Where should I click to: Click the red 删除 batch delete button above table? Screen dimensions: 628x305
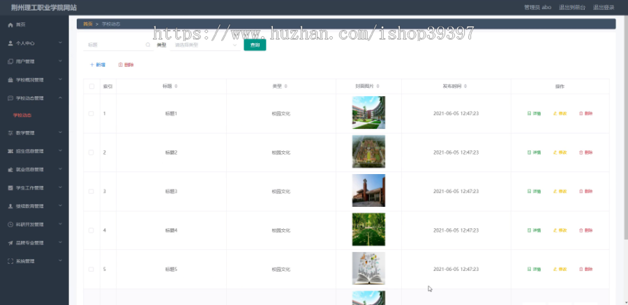(x=126, y=65)
